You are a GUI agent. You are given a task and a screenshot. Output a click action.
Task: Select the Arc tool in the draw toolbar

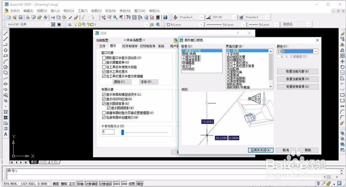[6, 61]
